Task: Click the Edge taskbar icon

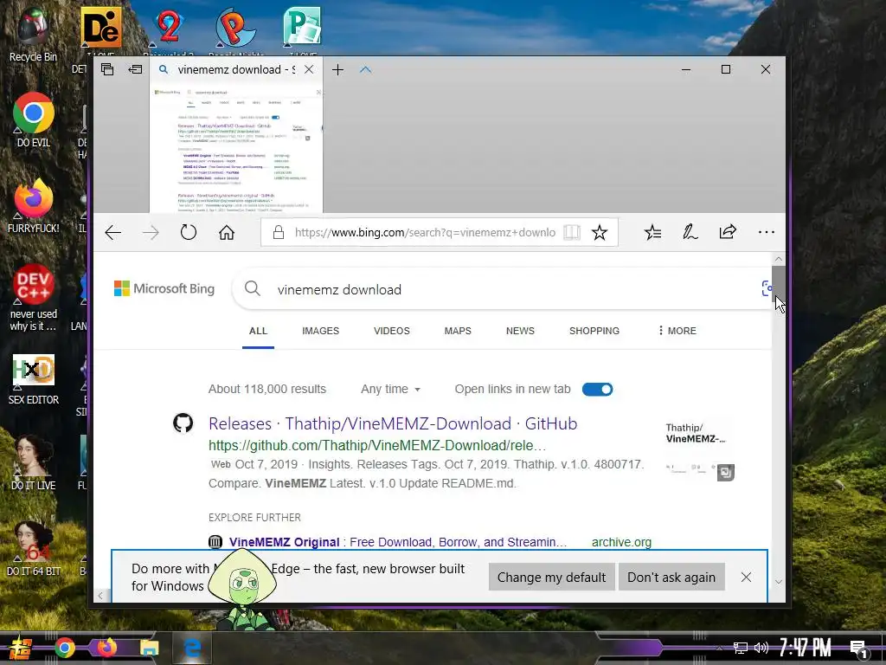Action: click(x=192, y=649)
